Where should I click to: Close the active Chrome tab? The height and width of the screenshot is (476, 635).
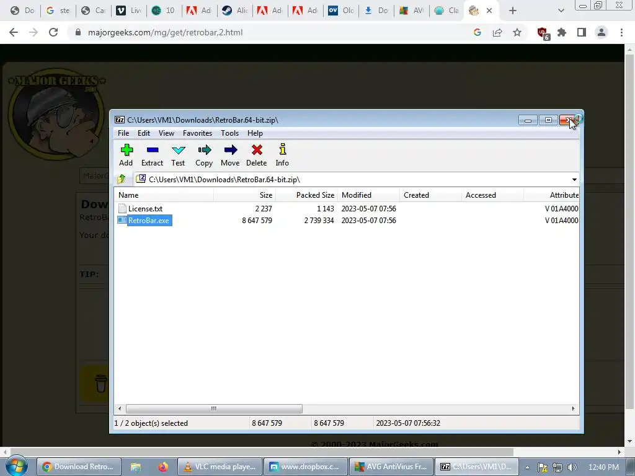pyautogui.click(x=489, y=11)
